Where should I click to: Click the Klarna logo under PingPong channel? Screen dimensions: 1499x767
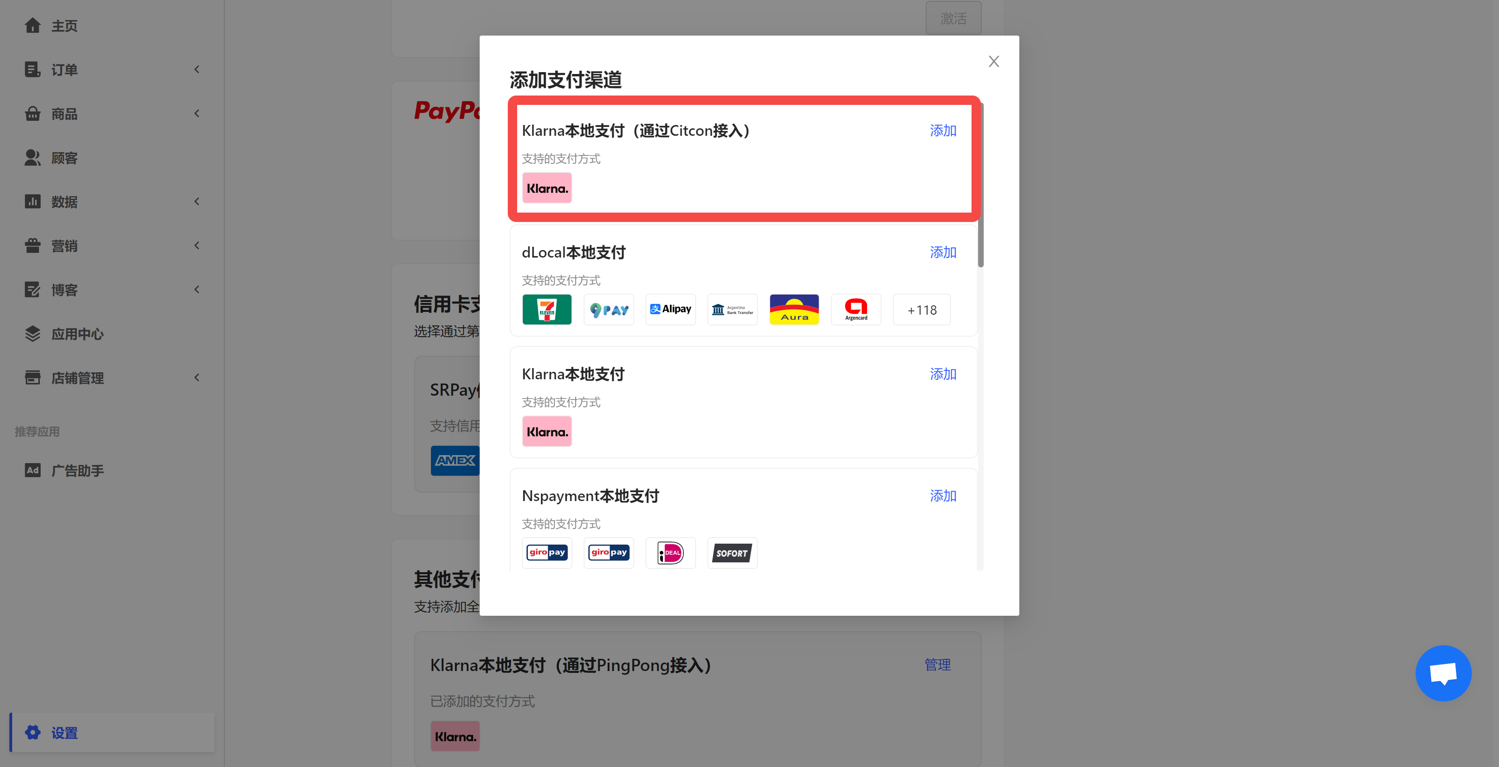tap(455, 736)
